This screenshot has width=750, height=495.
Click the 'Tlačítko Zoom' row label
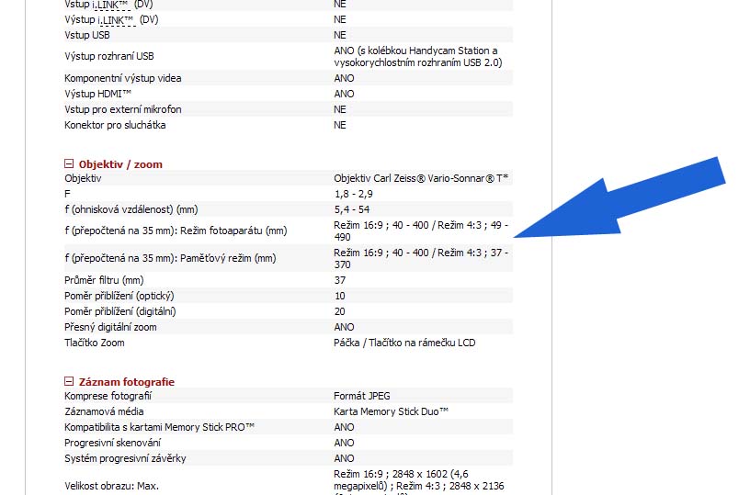coord(94,343)
